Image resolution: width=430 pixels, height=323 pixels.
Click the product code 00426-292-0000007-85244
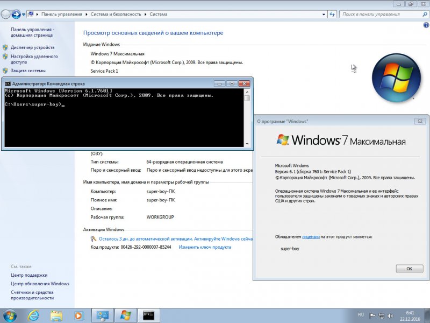[146, 247]
